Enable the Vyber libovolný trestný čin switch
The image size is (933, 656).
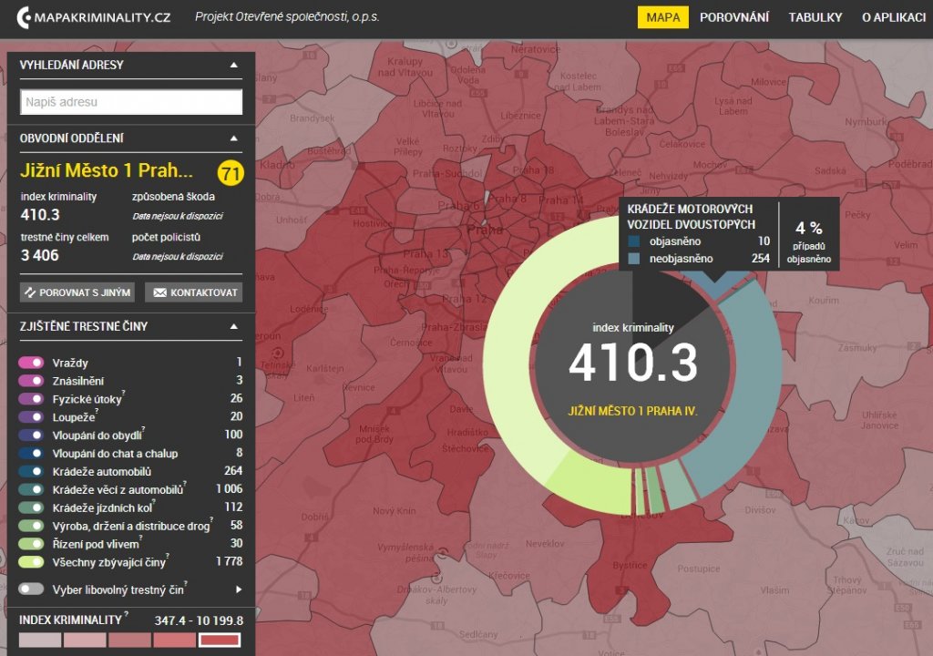tap(31, 589)
